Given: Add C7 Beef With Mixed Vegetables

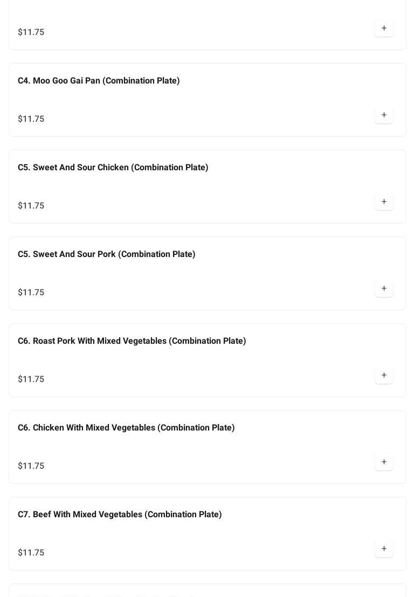Looking at the screenshot, I should 384,549.
